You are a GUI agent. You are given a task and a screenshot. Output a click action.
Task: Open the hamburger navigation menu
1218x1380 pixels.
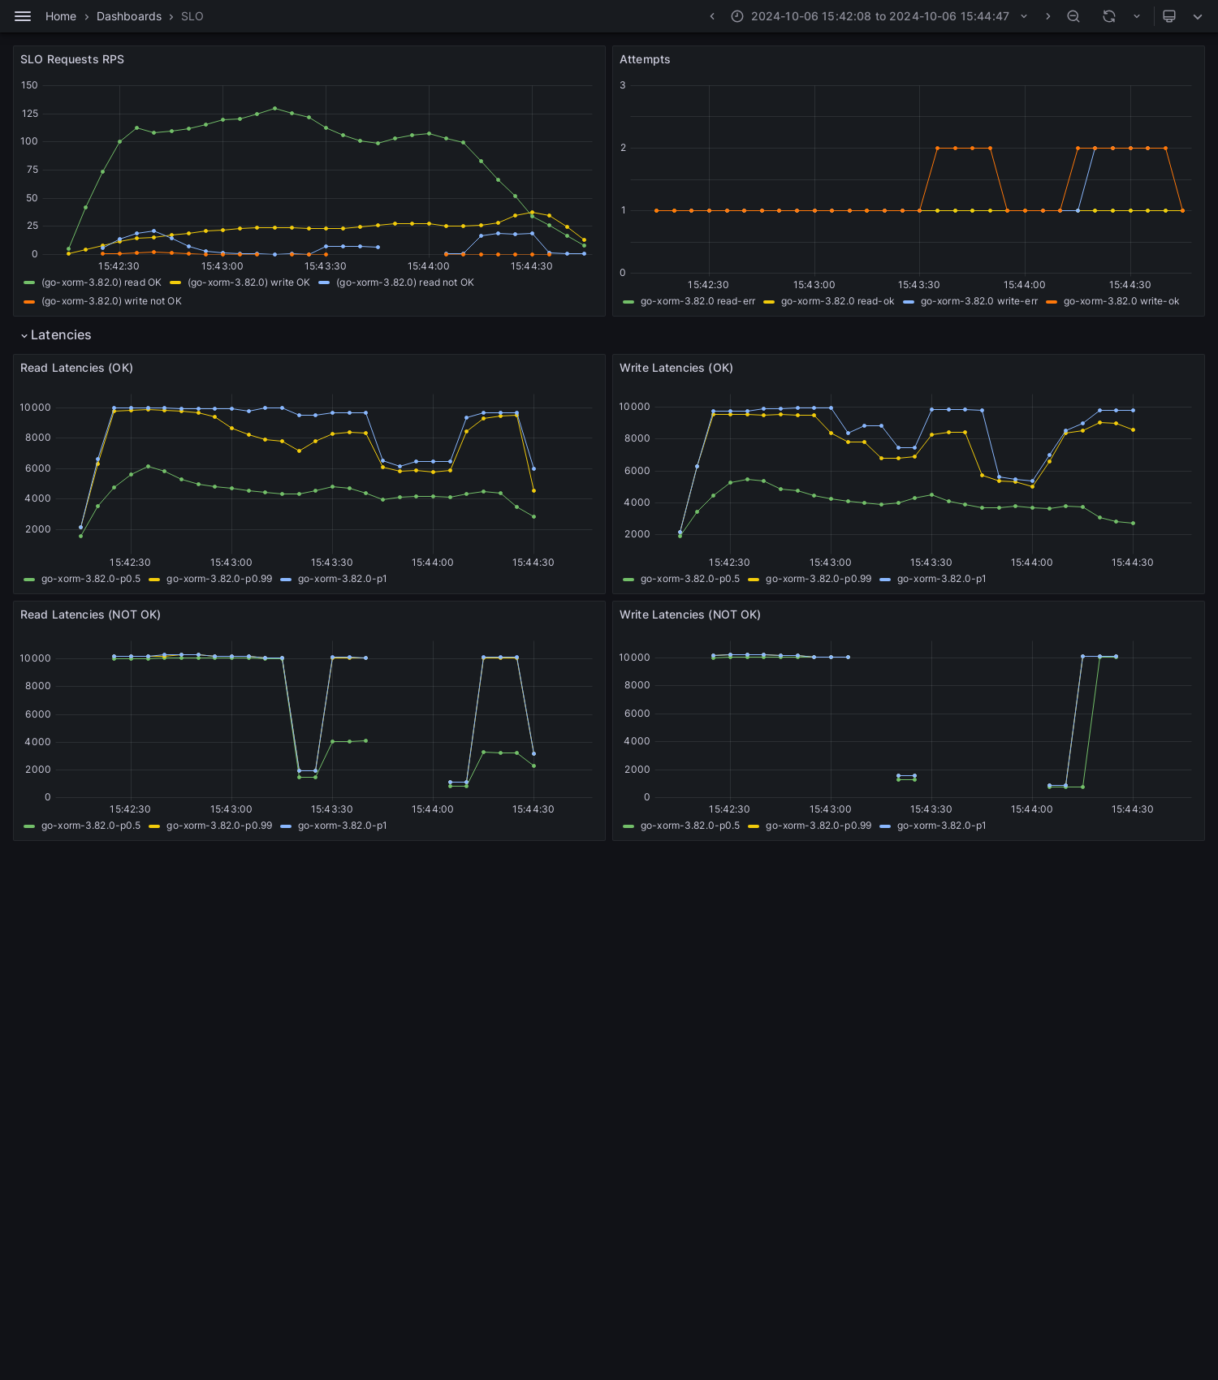[x=23, y=16]
